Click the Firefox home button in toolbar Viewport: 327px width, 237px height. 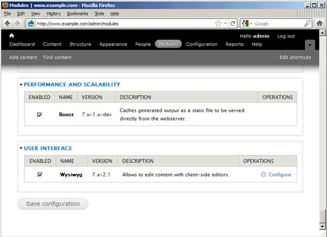[319, 23]
